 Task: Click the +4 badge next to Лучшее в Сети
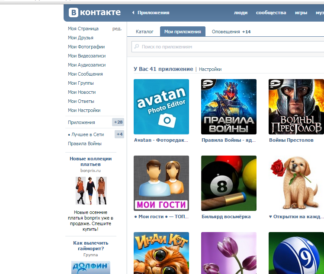pyautogui.click(x=119, y=134)
